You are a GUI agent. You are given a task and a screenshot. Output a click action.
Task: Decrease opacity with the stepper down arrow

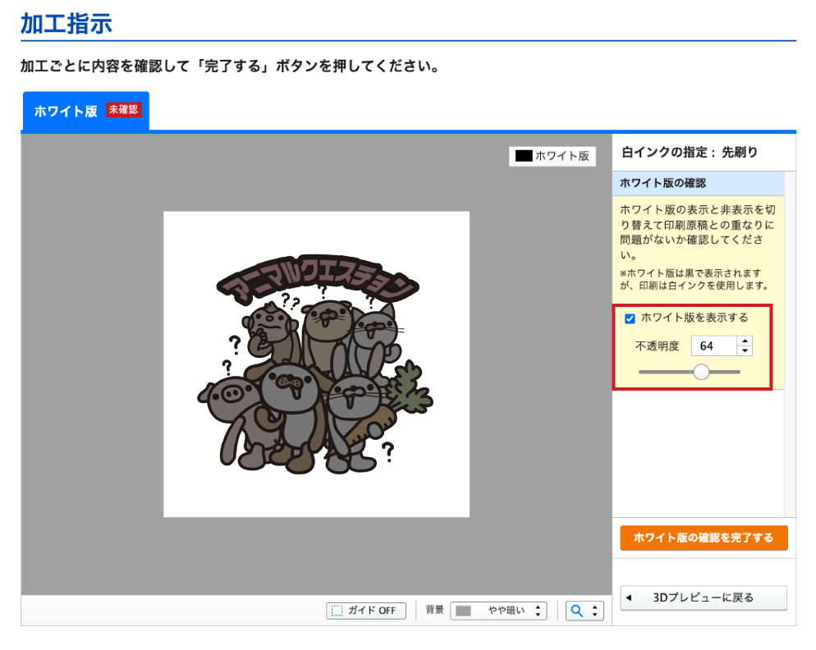click(x=745, y=351)
